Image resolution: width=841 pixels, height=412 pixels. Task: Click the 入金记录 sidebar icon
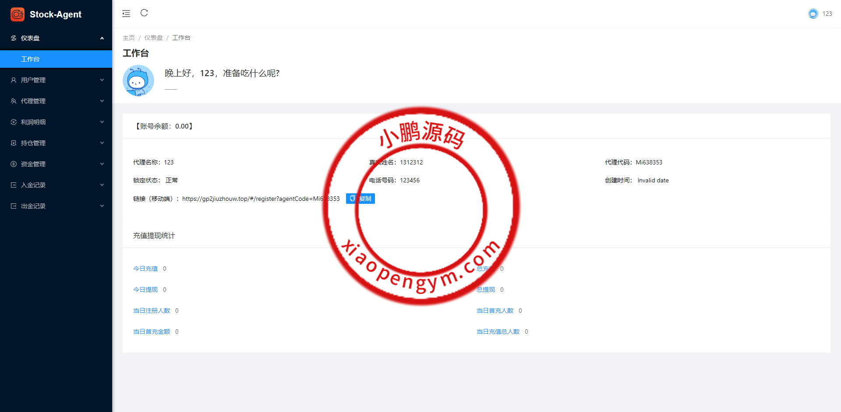point(14,185)
